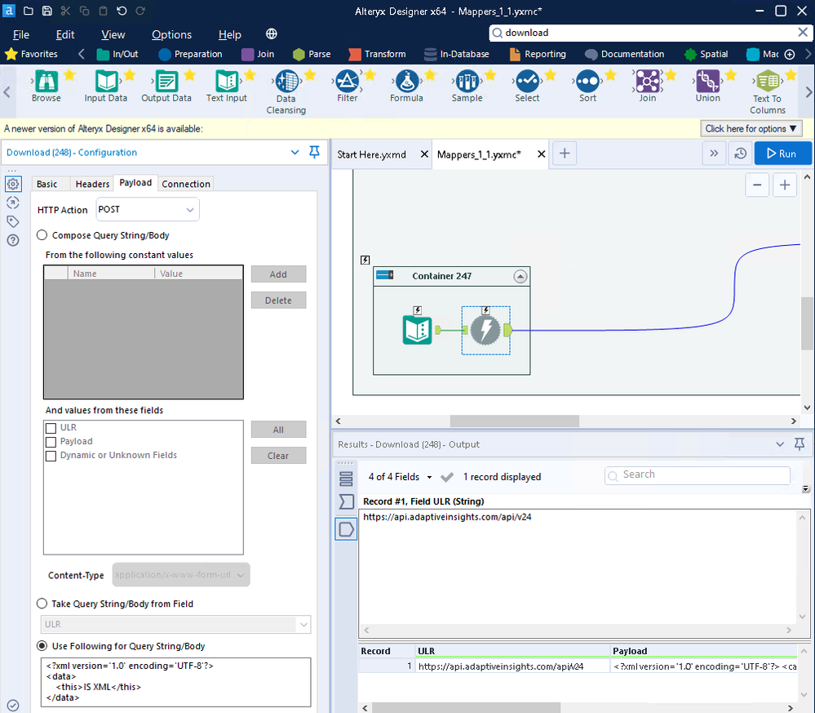Open the Sort tool icon
815x713 pixels.
point(587,82)
